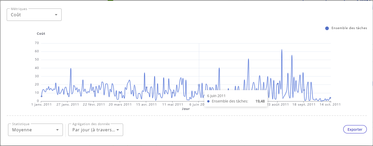The height and width of the screenshot is (146, 373).
Task: Click the data marker above 11 mai 2011
Action: [x=173, y=93]
